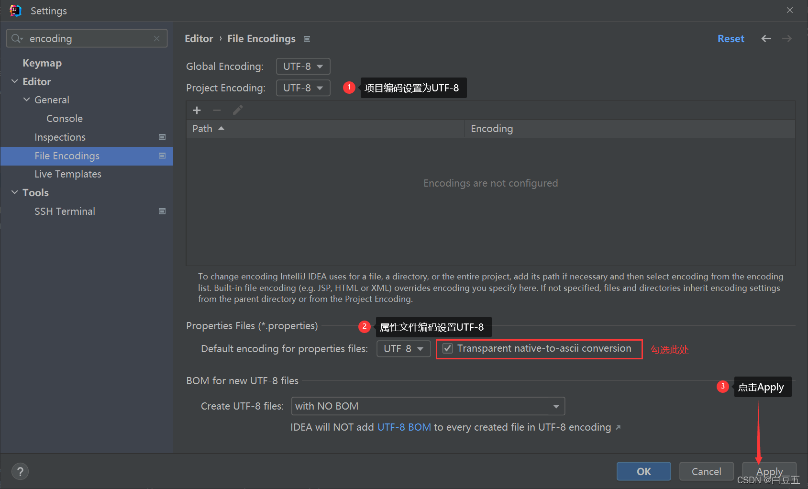808x489 pixels.
Task: Click the 'Global Encoding:' label
Action: (225, 67)
